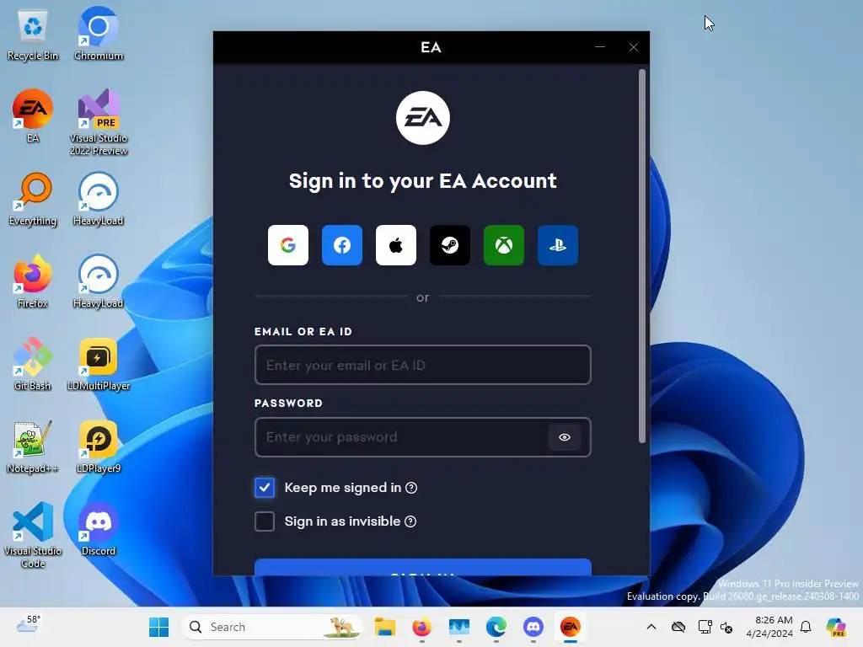Select Git Bash desktop shortcut
Viewport: 863px width, 647px height.
point(33,364)
